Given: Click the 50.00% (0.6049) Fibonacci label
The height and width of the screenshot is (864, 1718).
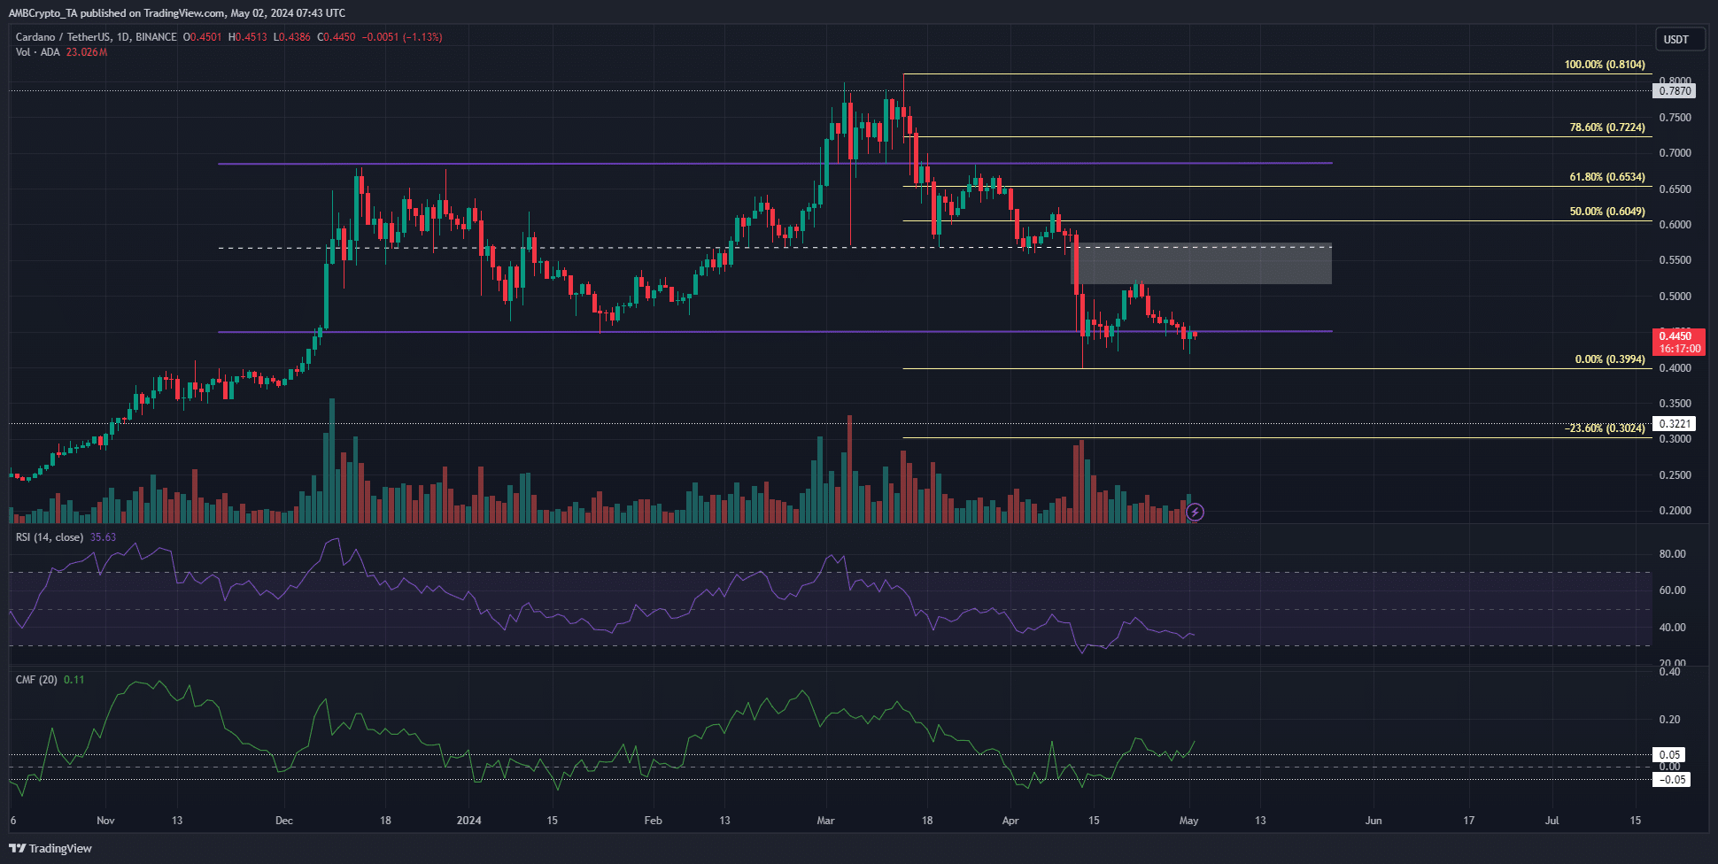Looking at the screenshot, I should tap(1607, 212).
